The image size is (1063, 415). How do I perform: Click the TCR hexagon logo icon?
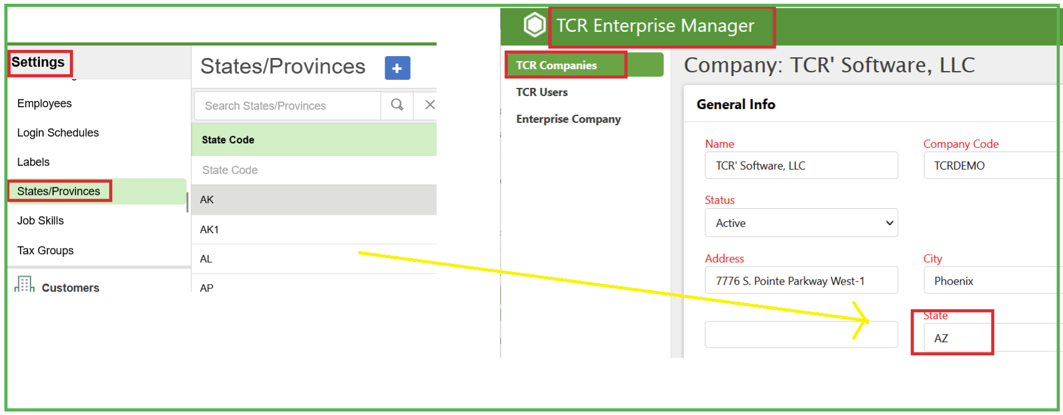tap(534, 26)
